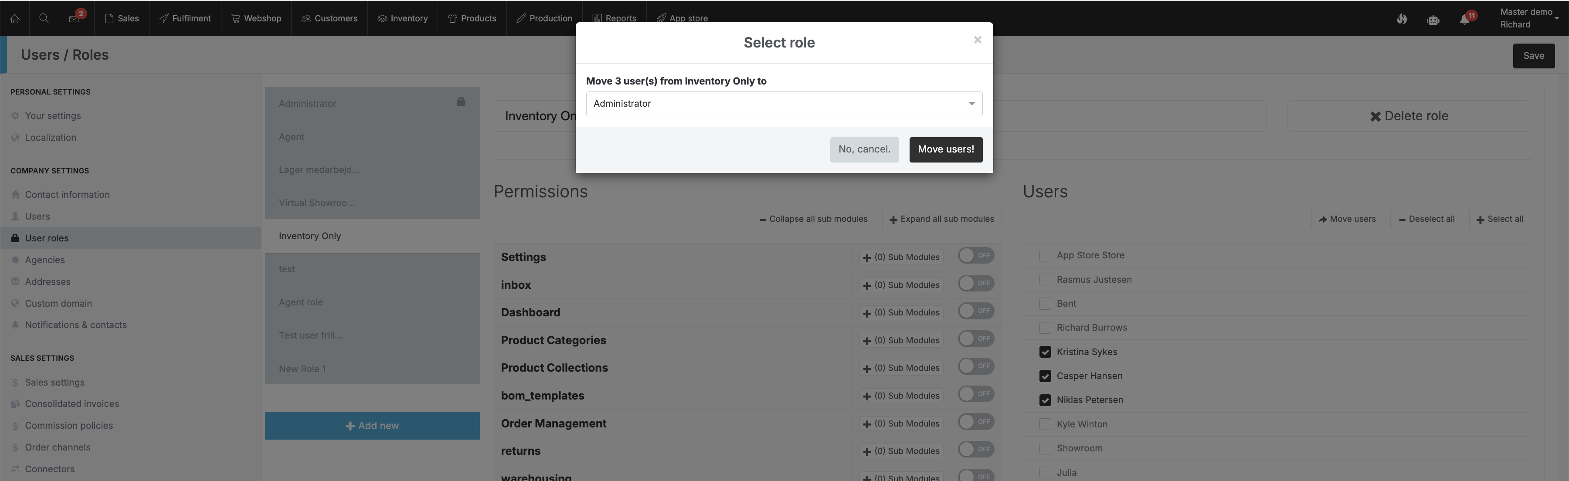Screen dimensions: 1569x481
Task: Click the flame icon in top bar
Action: point(1402,19)
